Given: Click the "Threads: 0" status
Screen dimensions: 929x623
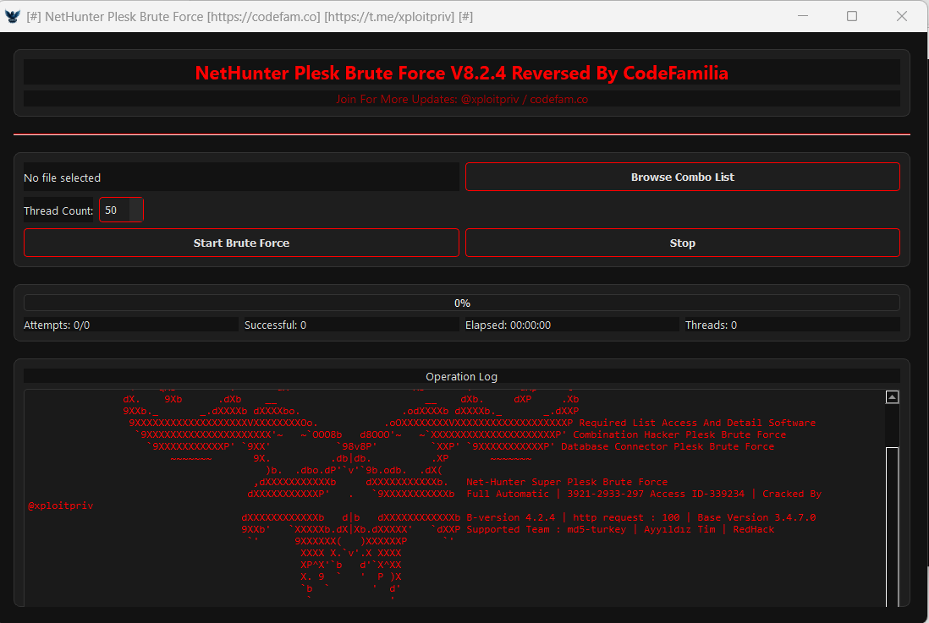Looking at the screenshot, I should coord(711,325).
